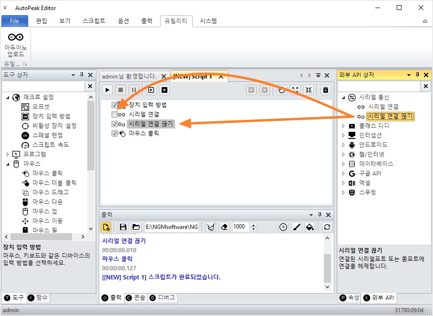This screenshot has width=433, height=316.
Task: Select 시리얼 연결 in 외부 API tree
Action: 383,107
